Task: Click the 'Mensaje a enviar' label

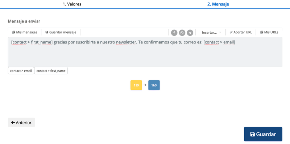Action: click(24, 21)
